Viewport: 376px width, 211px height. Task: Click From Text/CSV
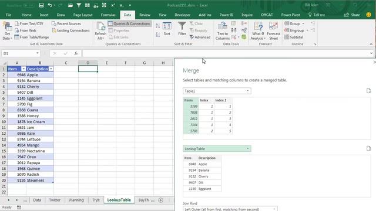coord(29,23)
